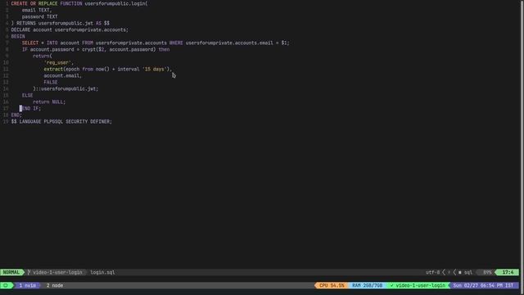The image size is (524, 295).
Task: Click the LANGUAGE PLPGSQL SECURITY DEFINER line
Action: (61, 121)
